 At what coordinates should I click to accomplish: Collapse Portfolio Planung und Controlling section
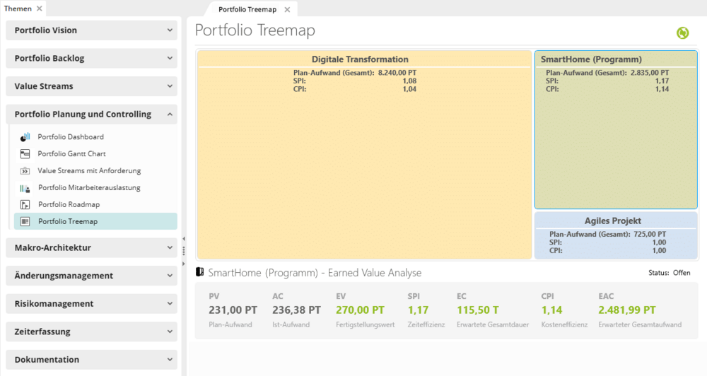170,114
